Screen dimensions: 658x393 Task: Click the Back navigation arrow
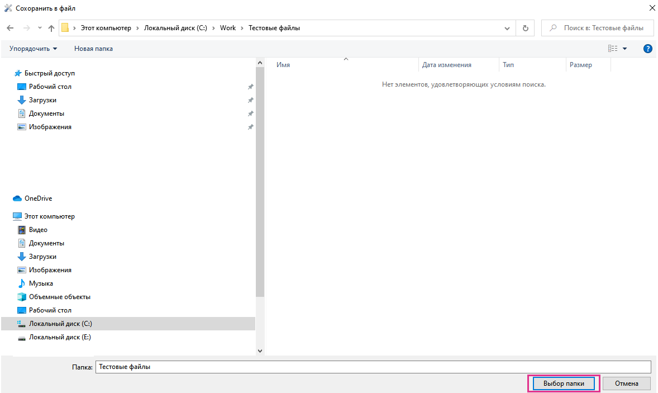10,28
